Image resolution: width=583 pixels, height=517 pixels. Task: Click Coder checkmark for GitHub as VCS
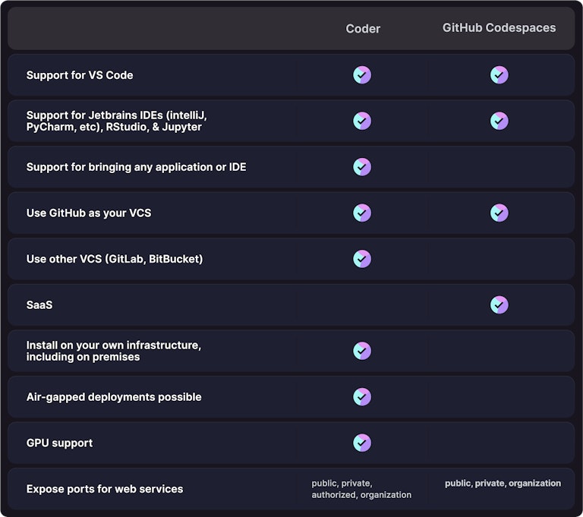pyautogui.click(x=362, y=213)
